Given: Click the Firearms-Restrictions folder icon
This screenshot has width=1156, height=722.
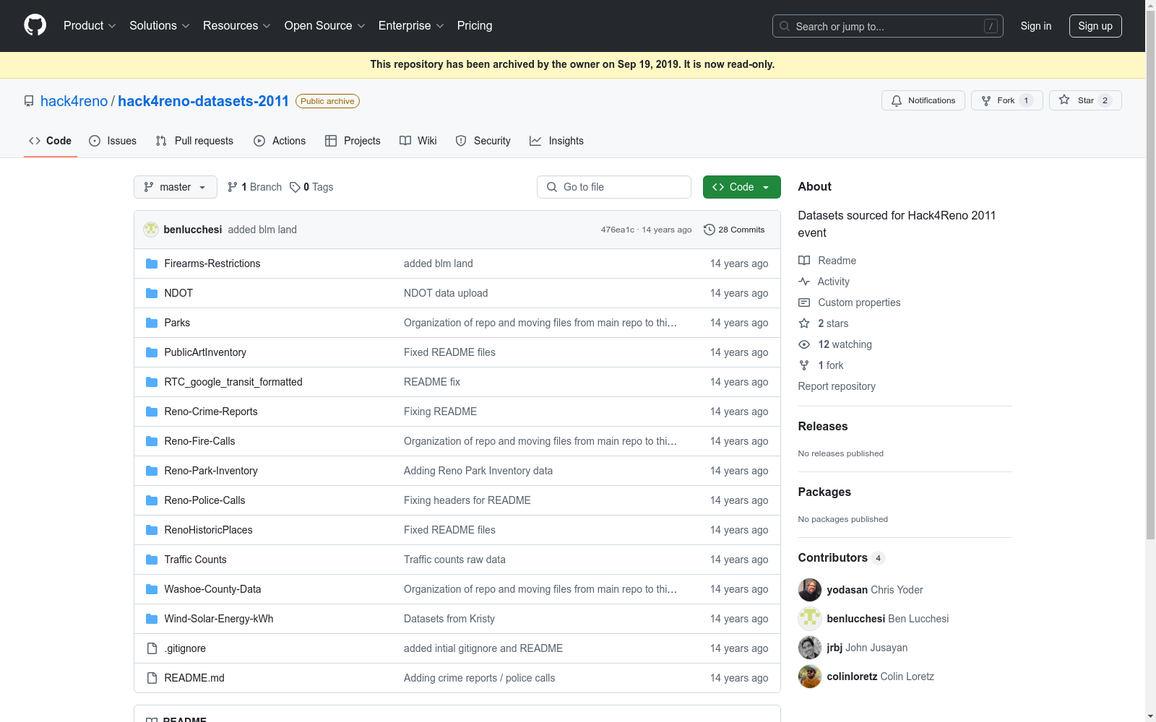Looking at the screenshot, I should (152, 264).
